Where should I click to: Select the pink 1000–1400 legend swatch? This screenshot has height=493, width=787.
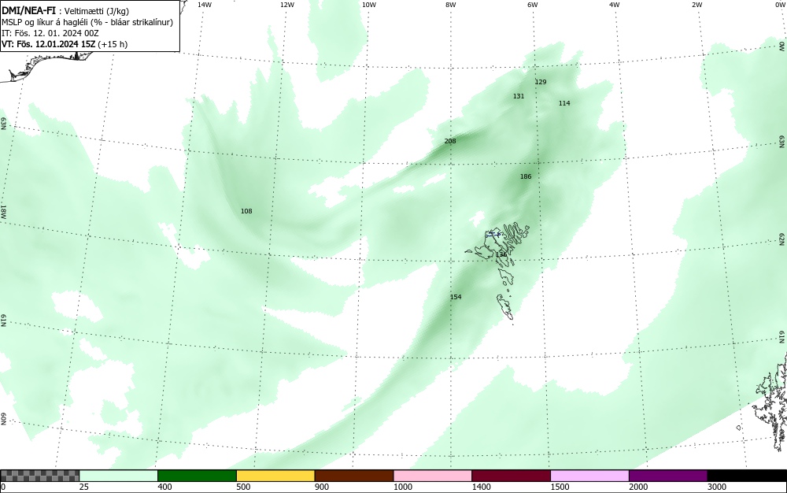pos(433,476)
